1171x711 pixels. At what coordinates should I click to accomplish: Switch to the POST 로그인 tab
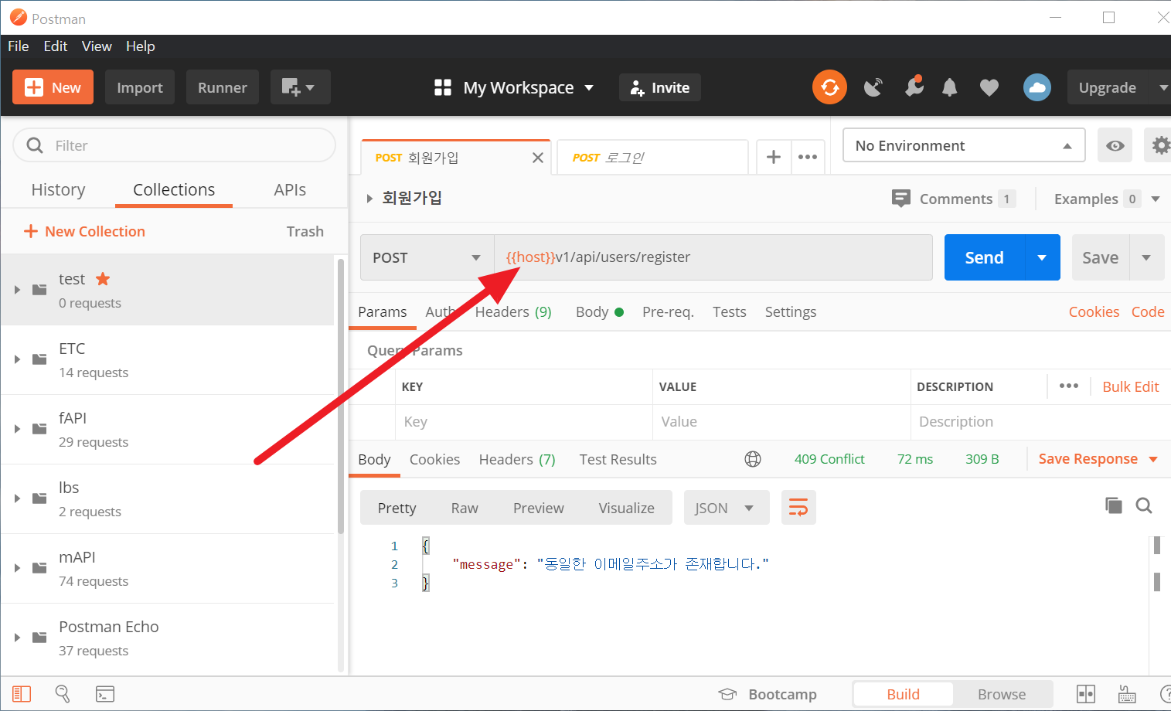[652, 158]
